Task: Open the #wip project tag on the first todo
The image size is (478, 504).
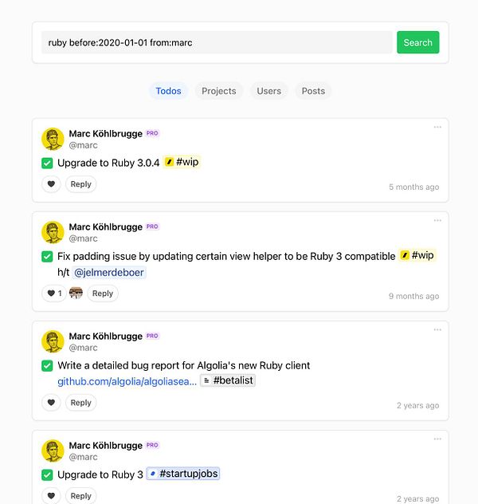Action: point(182,163)
